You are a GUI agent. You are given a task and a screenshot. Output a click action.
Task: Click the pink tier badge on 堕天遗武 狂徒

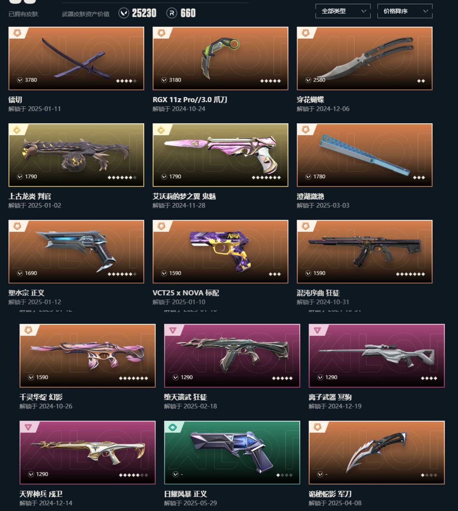click(173, 330)
